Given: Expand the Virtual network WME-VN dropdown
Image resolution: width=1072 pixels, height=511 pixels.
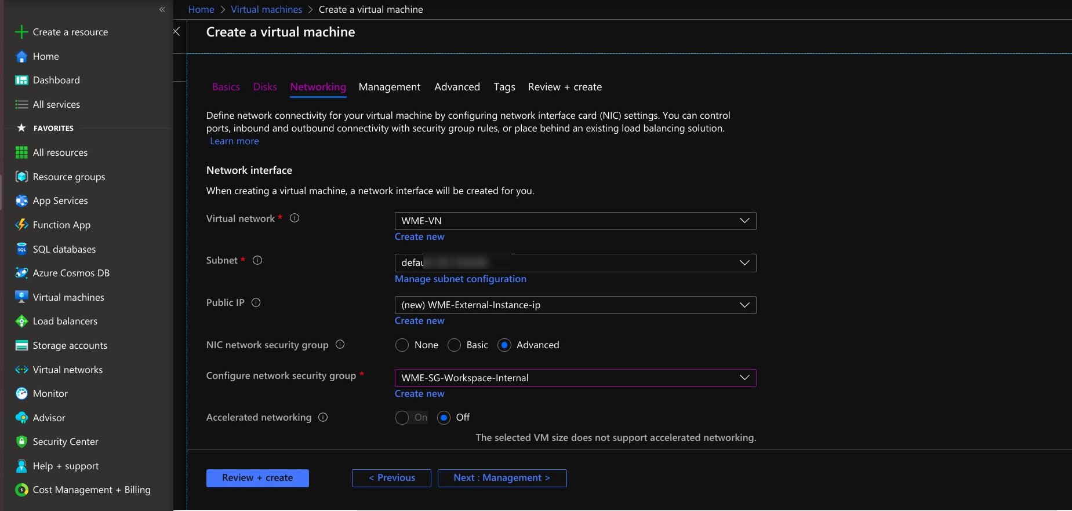Looking at the screenshot, I should pos(744,221).
